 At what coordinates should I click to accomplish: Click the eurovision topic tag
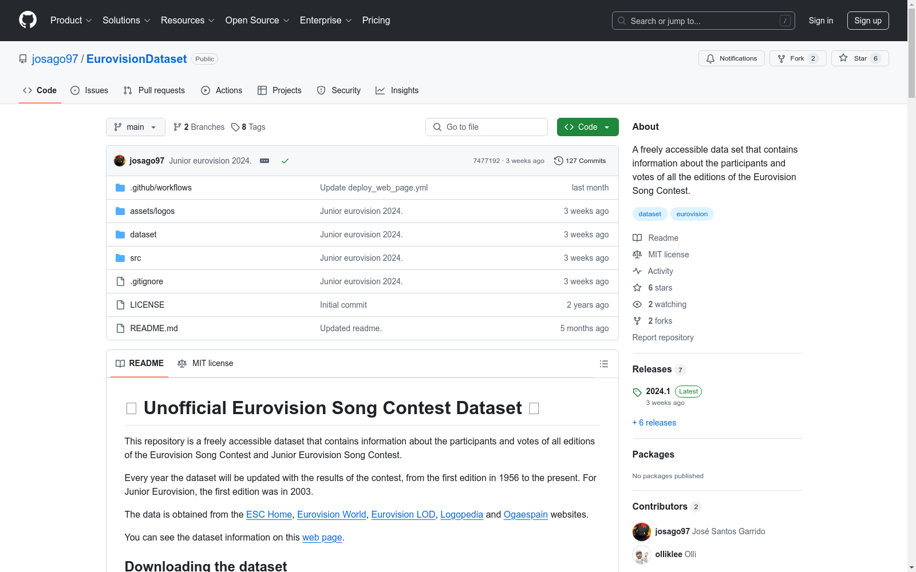click(692, 214)
